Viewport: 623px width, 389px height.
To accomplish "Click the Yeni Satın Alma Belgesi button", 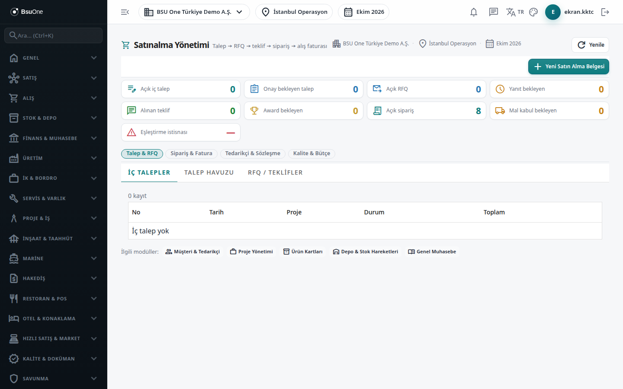I will (x=568, y=67).
